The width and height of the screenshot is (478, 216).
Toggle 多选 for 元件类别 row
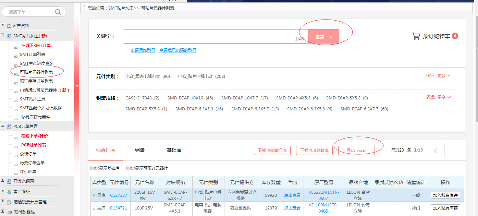pos(430,75)
